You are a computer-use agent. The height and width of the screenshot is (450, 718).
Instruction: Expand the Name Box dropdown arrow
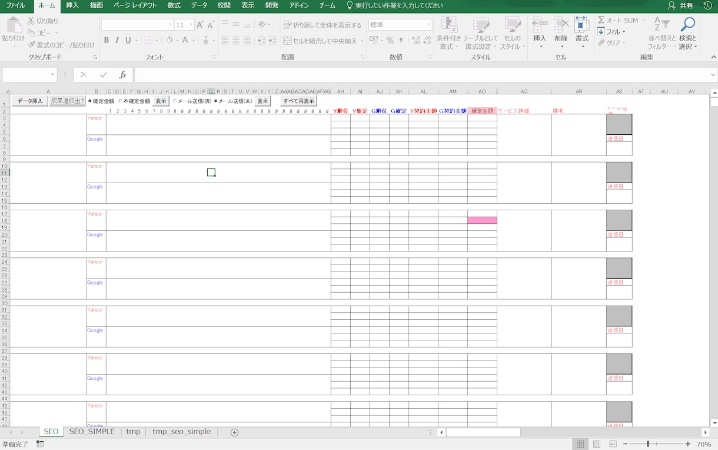[x=52, y=75]
